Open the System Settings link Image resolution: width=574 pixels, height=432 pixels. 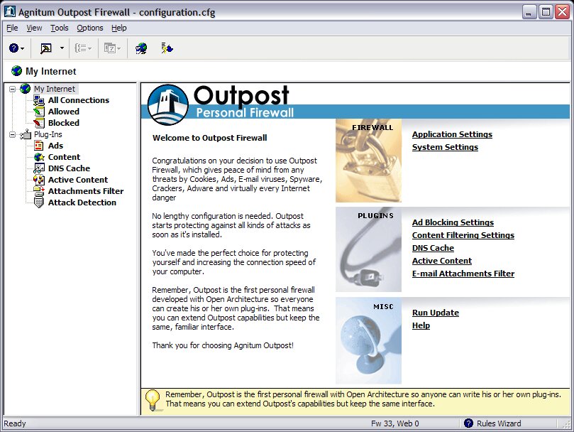point(445,147)
